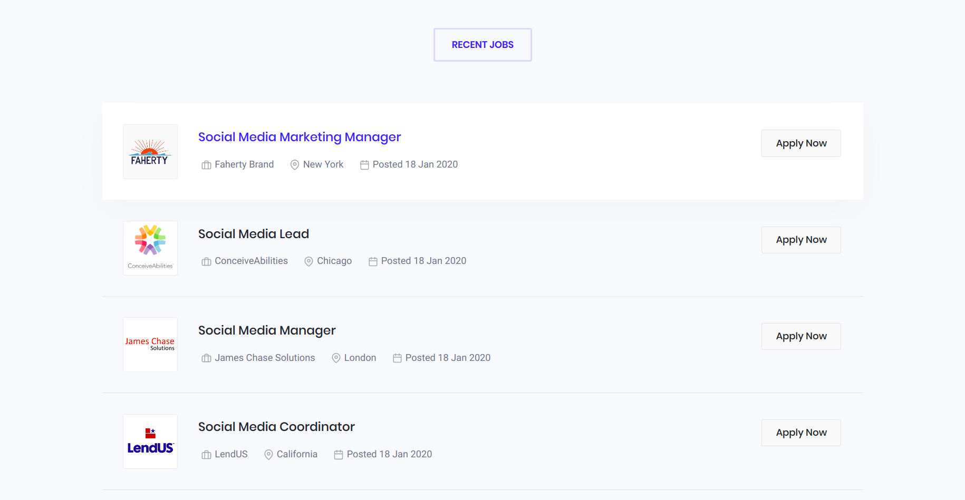Click the location pin icon beside California
Viewport: 965px width, 500px height.
click(x=268, y=454)
